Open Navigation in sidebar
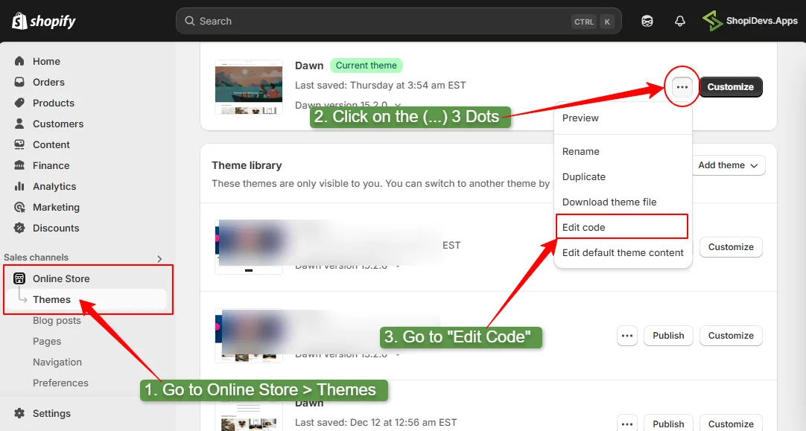806x431 pixels. coord(57,363)
